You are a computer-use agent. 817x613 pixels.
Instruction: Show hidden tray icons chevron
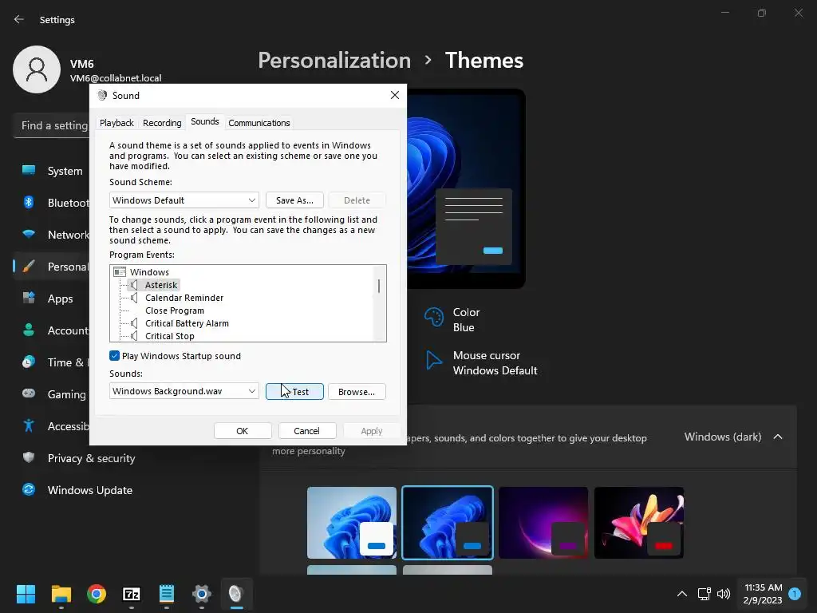tap(681, 594)
